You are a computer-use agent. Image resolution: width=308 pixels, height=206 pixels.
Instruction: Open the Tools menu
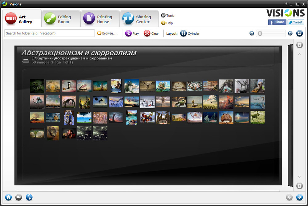(168, 15)
